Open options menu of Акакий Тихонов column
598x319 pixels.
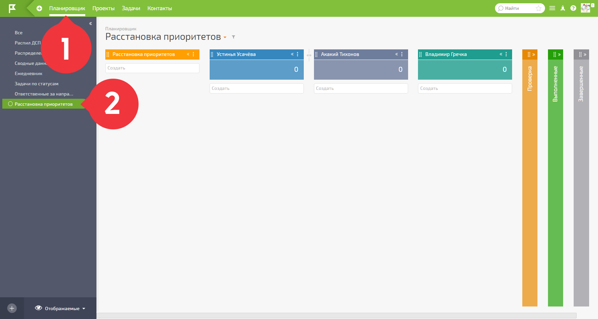click(402, 54)
